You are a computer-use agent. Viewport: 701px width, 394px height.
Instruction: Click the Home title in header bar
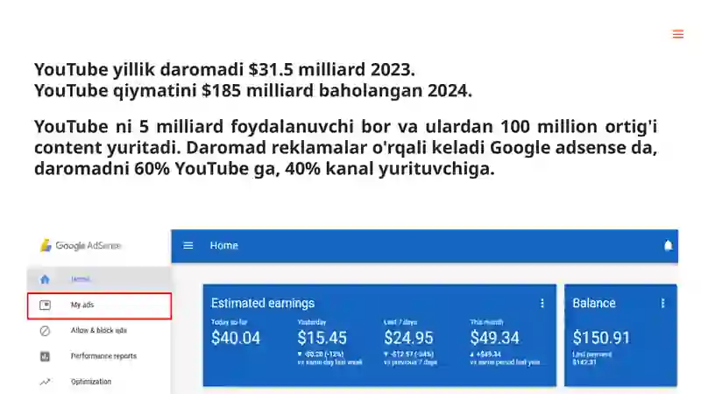(x=224, y=245)
